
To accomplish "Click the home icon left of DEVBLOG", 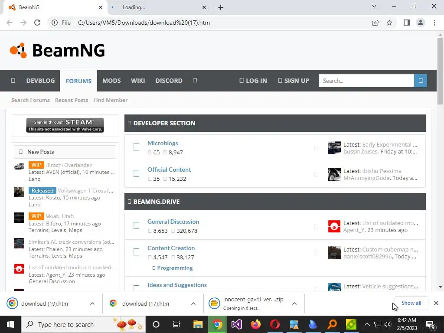I will pyautogui.click(x=13, y=80).
